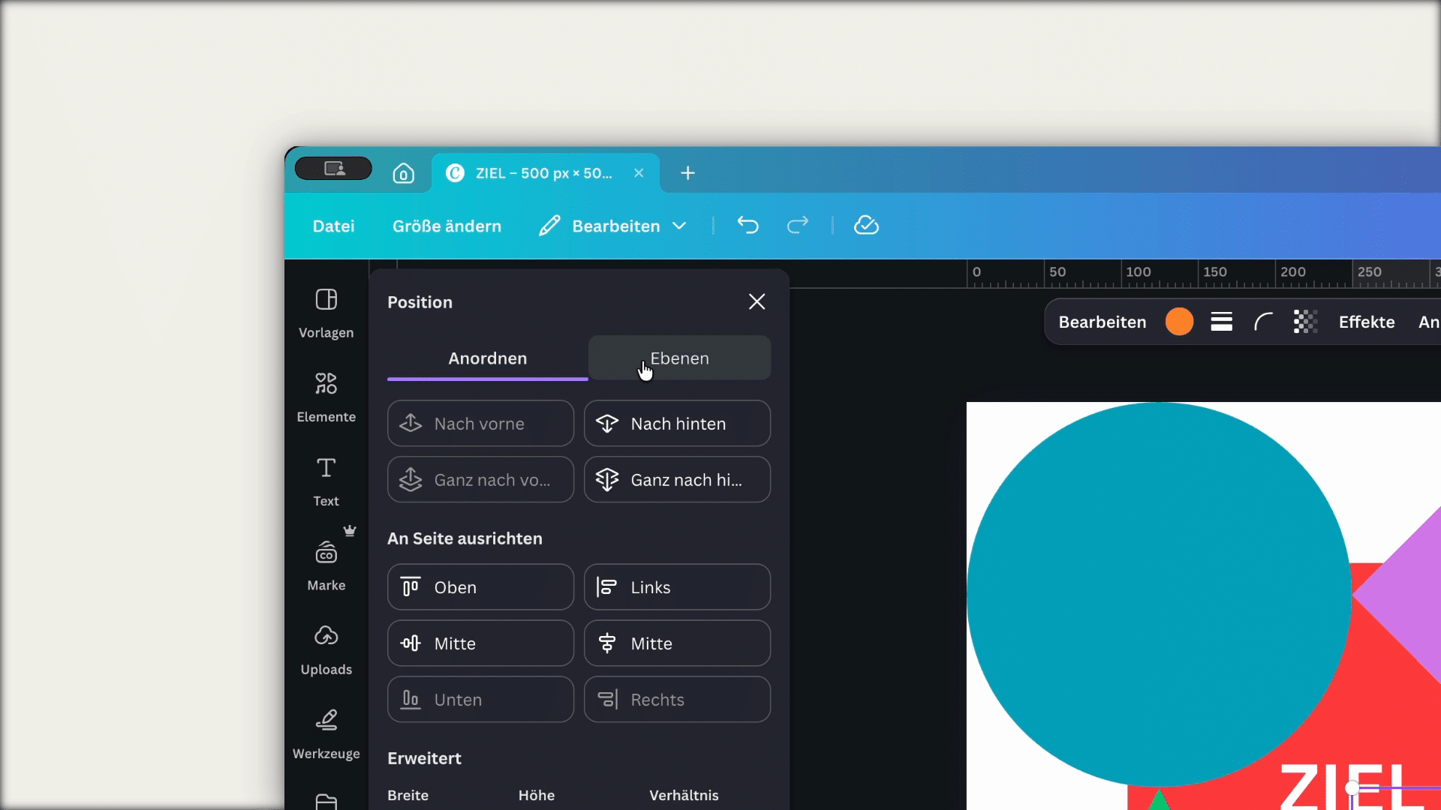Click Bearbeiten in the shape toolbar
The height and width of the screenshot is (810, 1441).
click(1102, 322)
